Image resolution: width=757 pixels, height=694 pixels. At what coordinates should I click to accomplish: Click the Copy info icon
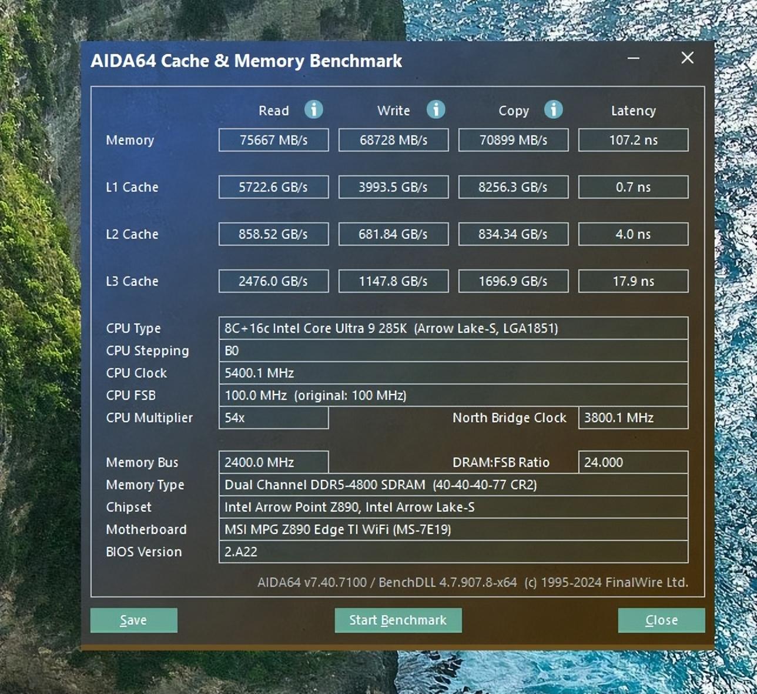553,109
